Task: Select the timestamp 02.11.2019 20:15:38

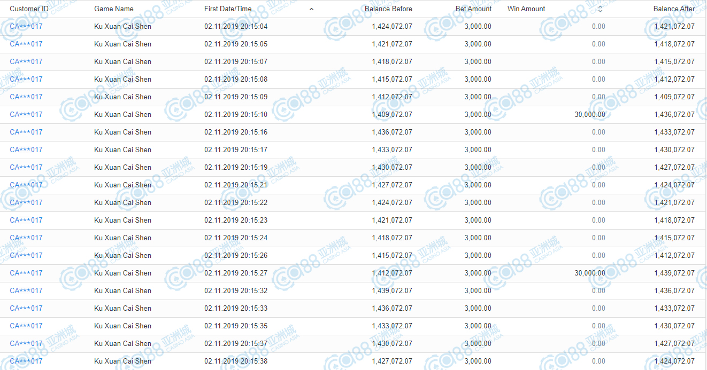Action: tap(236, 361)
